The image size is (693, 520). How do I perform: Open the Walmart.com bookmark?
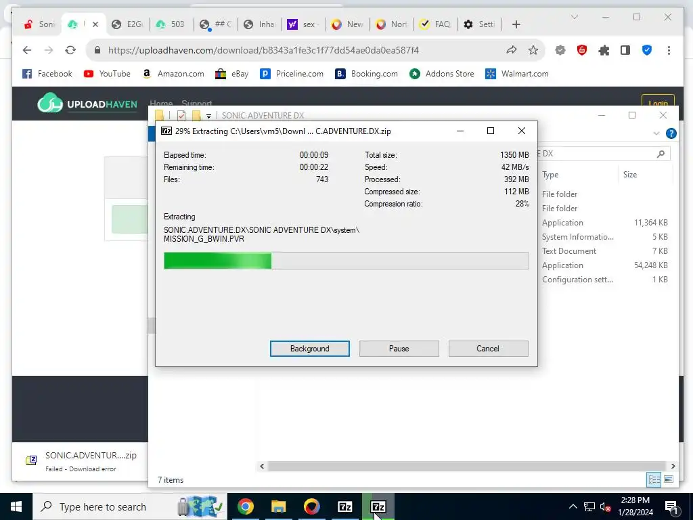tap(516, 74)
